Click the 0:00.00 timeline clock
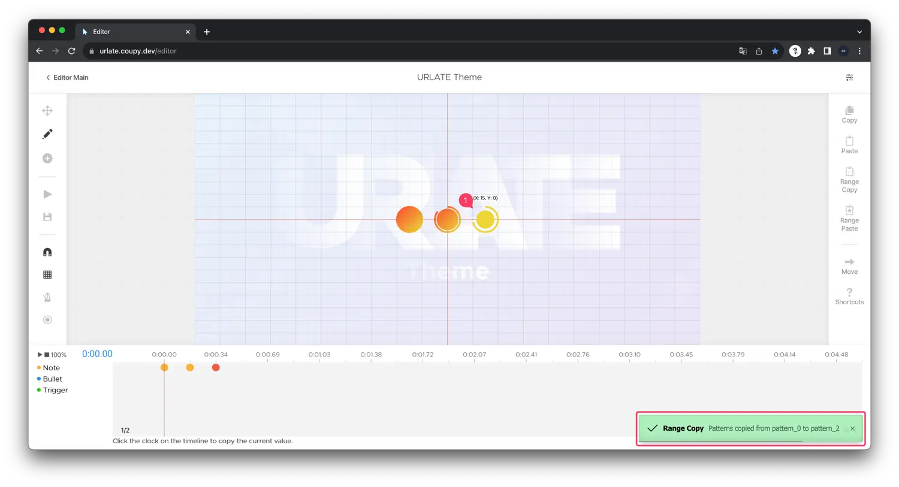 (x=97, y=354)
